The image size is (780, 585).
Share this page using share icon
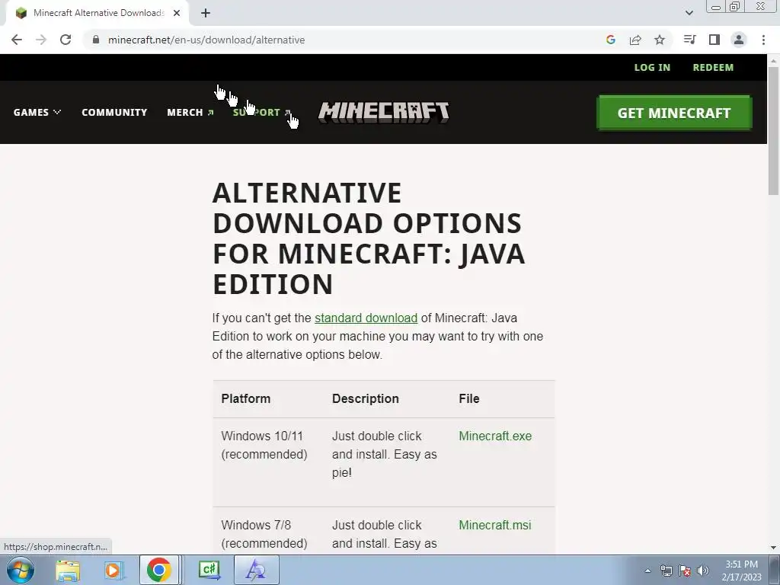click(x=635, y=40)
